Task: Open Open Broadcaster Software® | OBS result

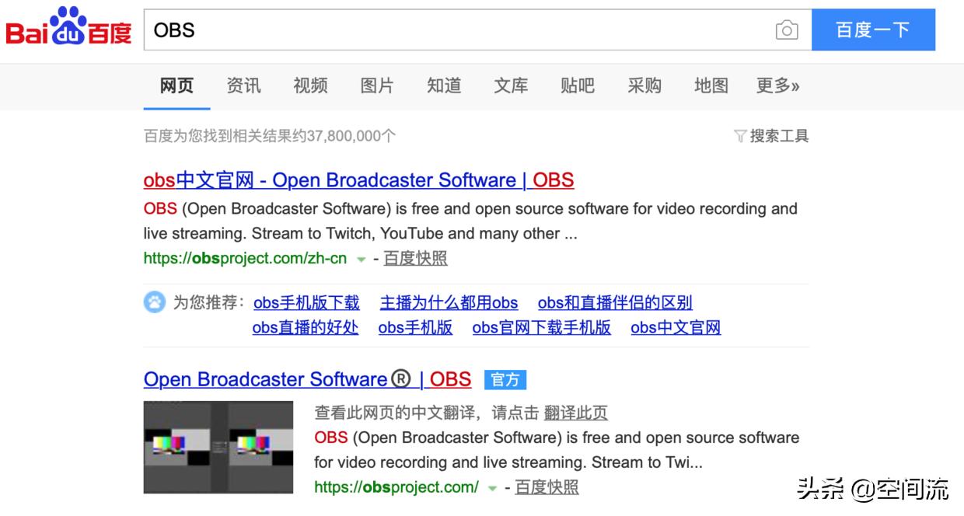Action: click(x=307, y=379)
